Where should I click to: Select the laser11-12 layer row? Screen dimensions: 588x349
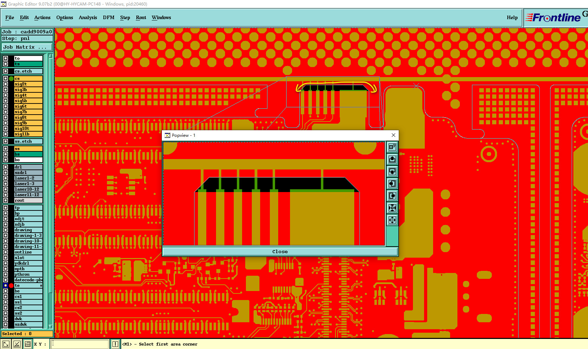click(28, 195)
